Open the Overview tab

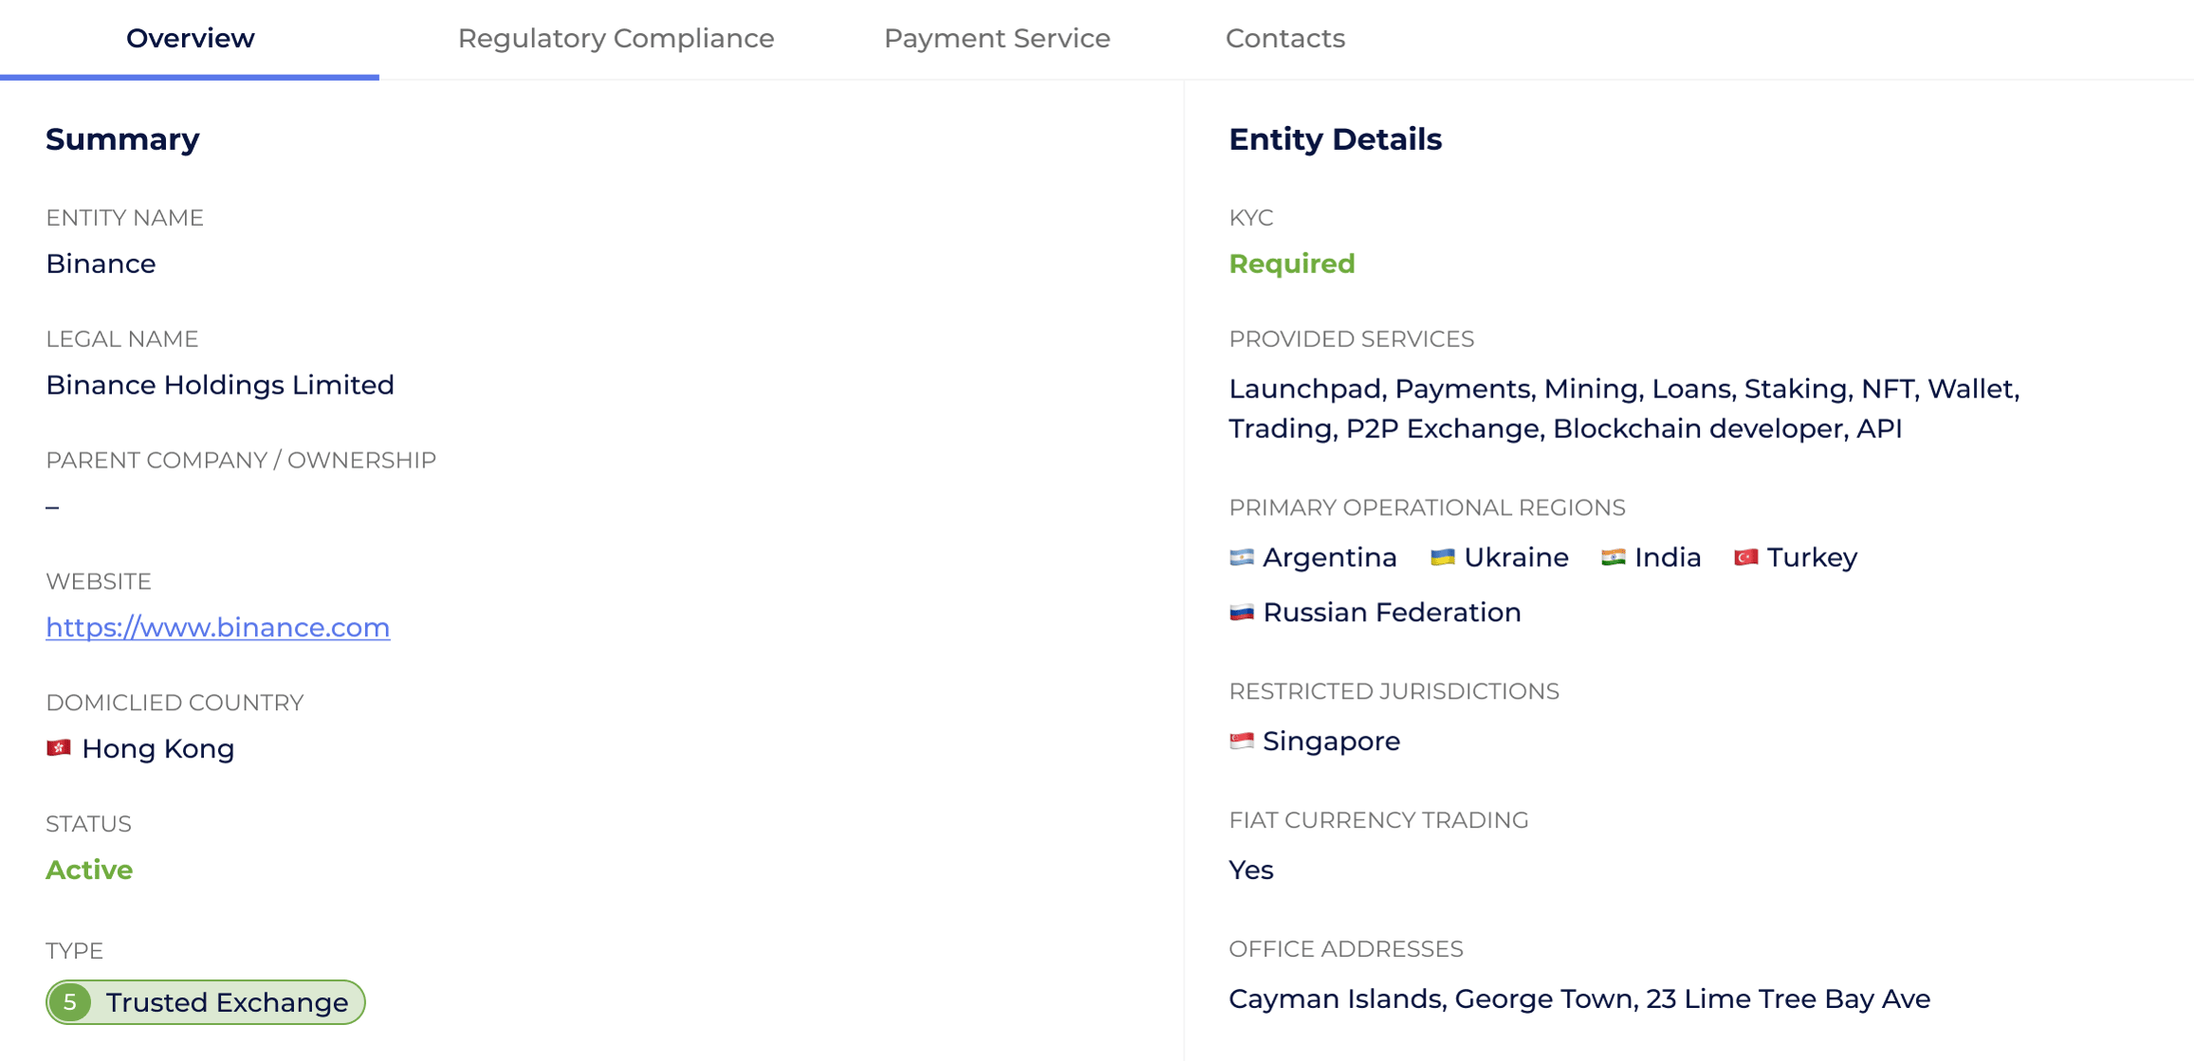pos(190,39)
